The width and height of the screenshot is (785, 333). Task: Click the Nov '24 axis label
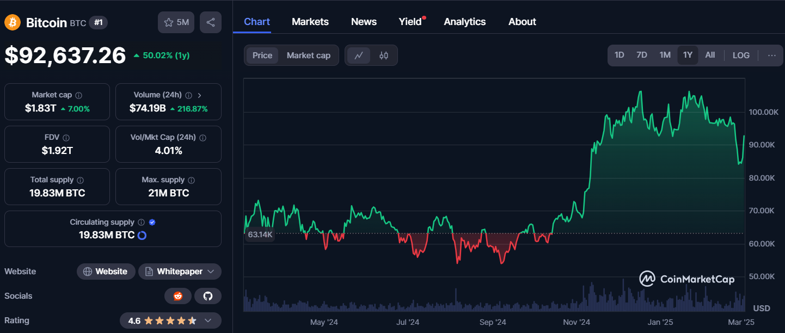coord(577,322)
